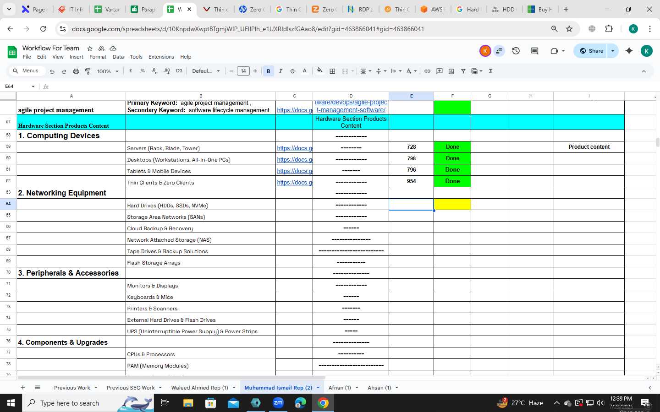The height and width of the screenshot is (412, 660).
Task: Star the Workflow For Team document
Action: (x=90, y=48)
